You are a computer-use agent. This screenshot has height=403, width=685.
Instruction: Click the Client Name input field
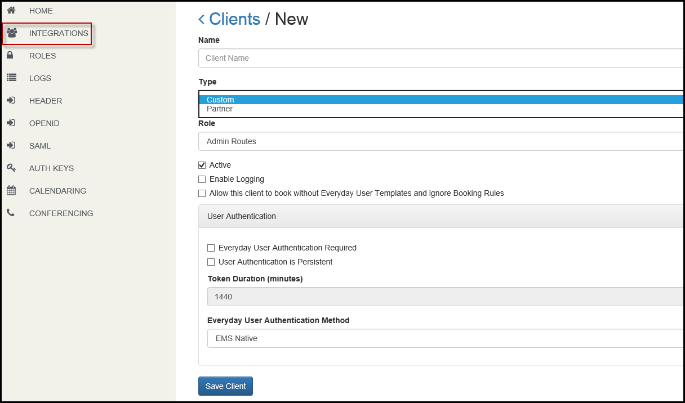click(439, 58)
